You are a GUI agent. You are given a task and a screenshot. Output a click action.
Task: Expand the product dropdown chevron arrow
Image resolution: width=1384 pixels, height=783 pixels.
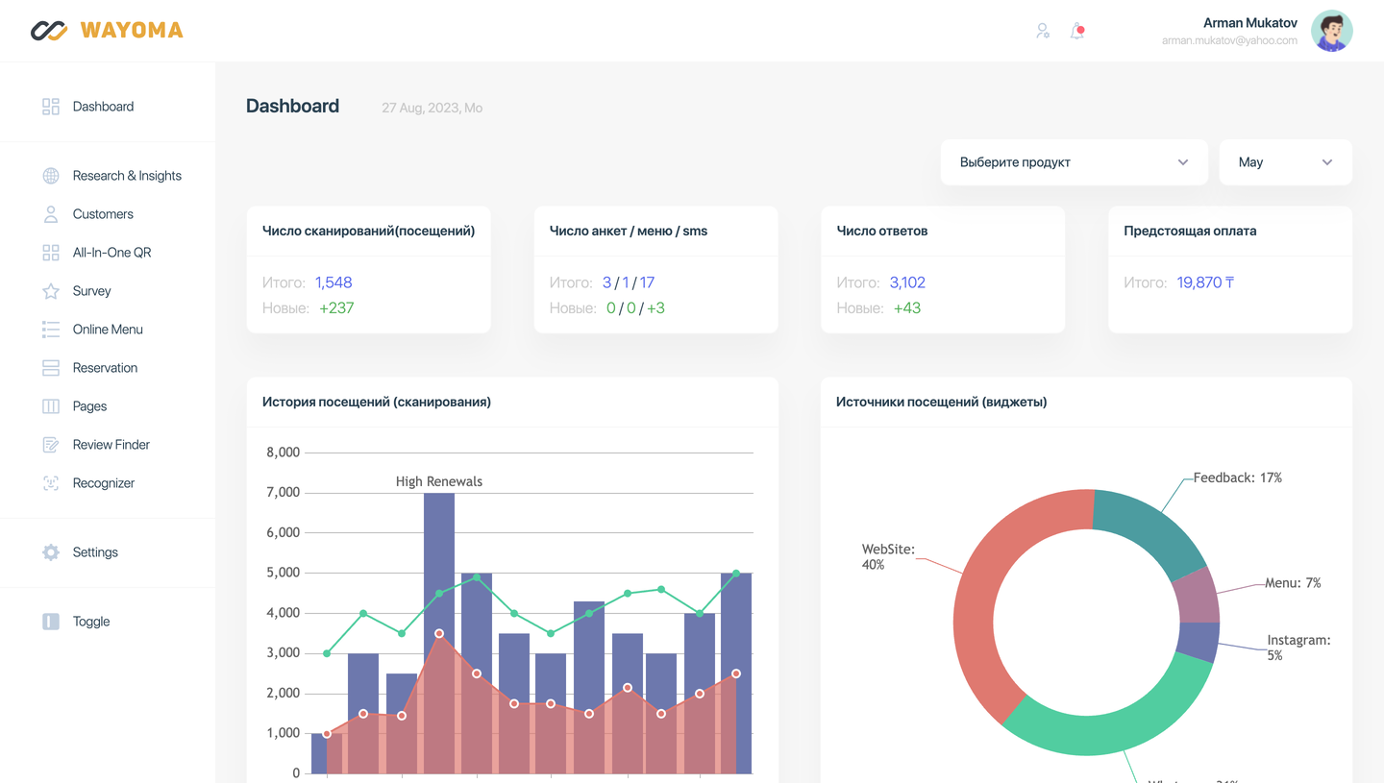click(x=1183, y=162)
